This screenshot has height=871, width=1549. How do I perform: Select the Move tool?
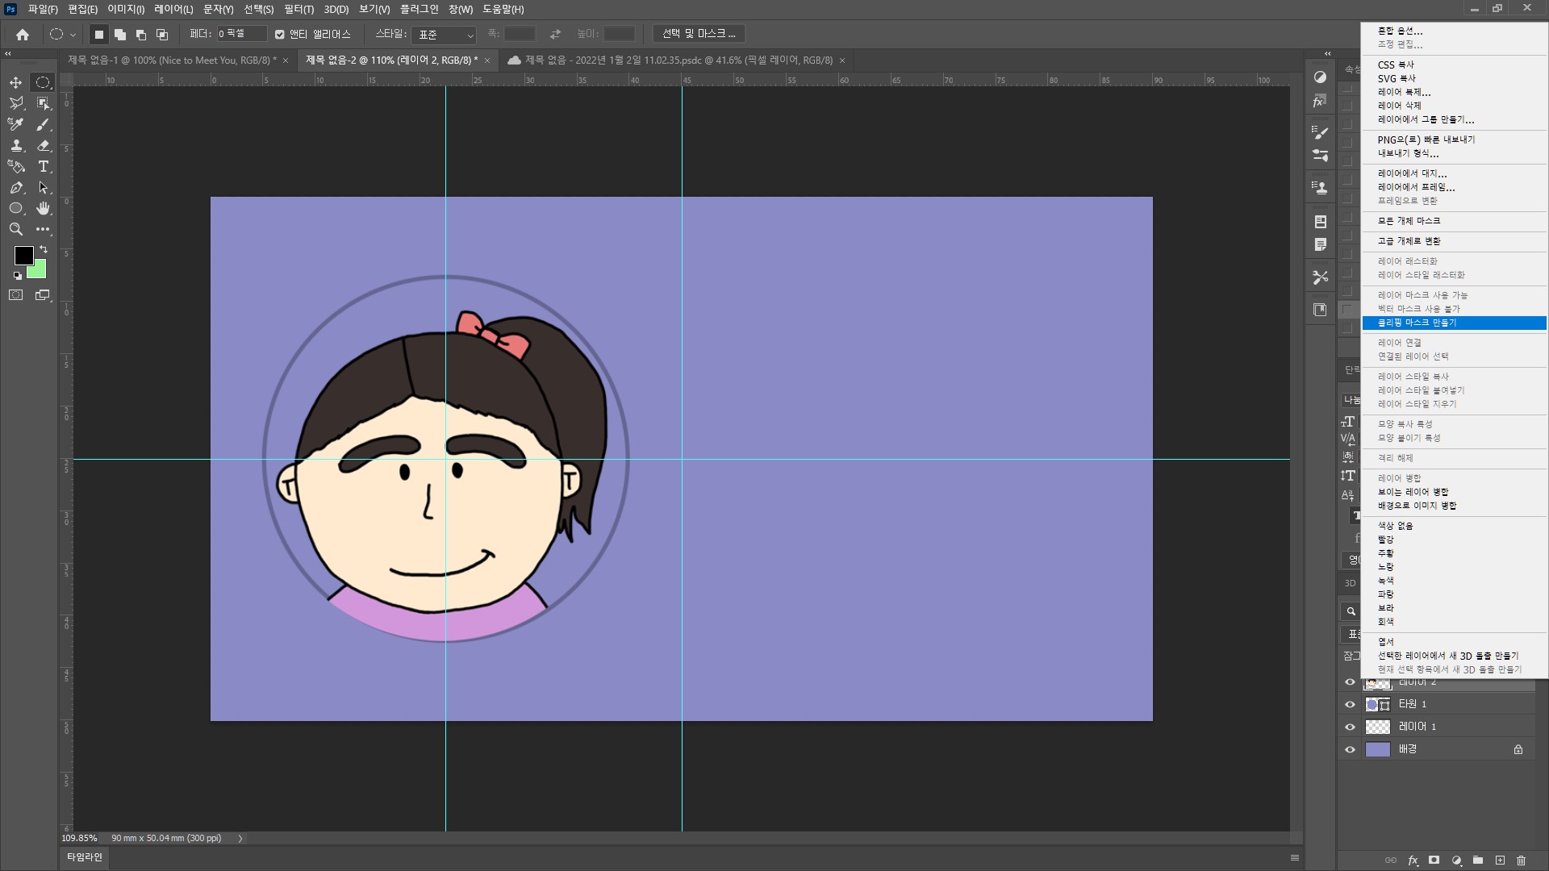[x=15, y=82]
